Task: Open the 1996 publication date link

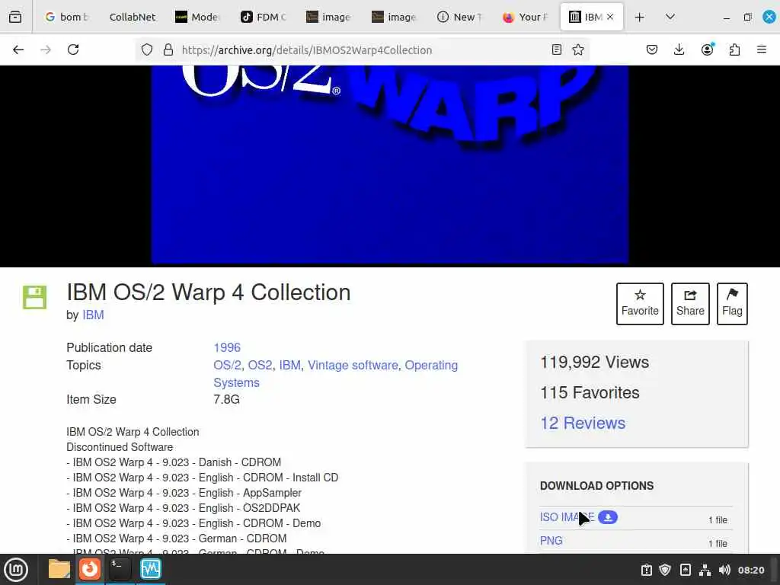Action: click(x=227, y=347)
